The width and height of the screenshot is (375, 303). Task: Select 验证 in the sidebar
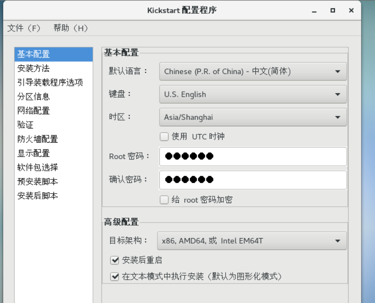point(54,125)
